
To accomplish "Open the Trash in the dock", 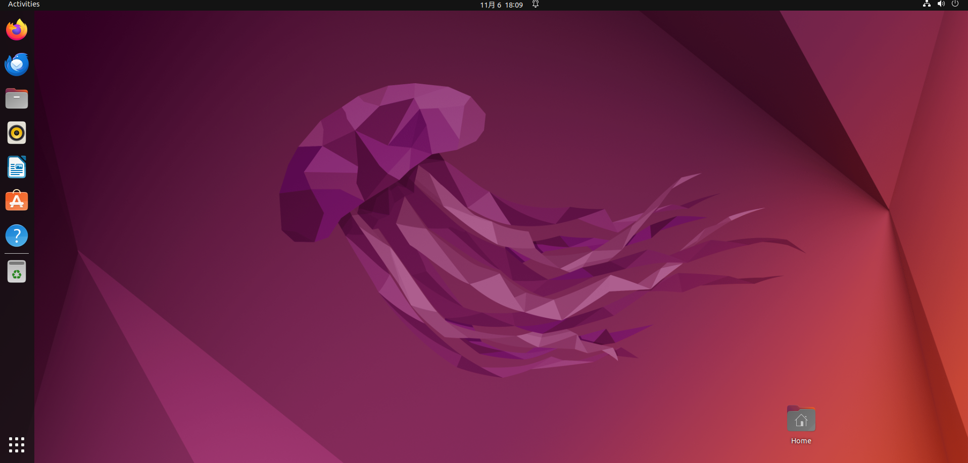I will (17, 271).
